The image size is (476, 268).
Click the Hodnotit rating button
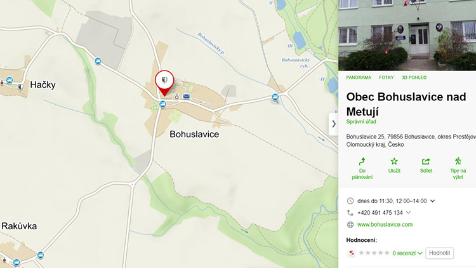(x=439, y=253)
